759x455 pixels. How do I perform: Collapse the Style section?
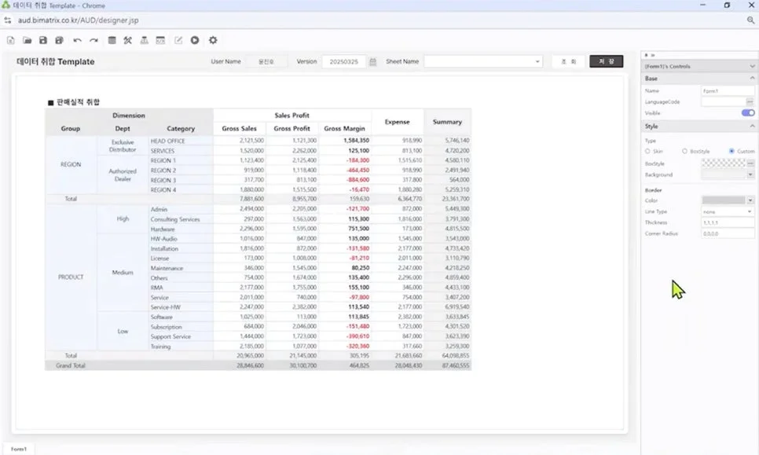751,127
